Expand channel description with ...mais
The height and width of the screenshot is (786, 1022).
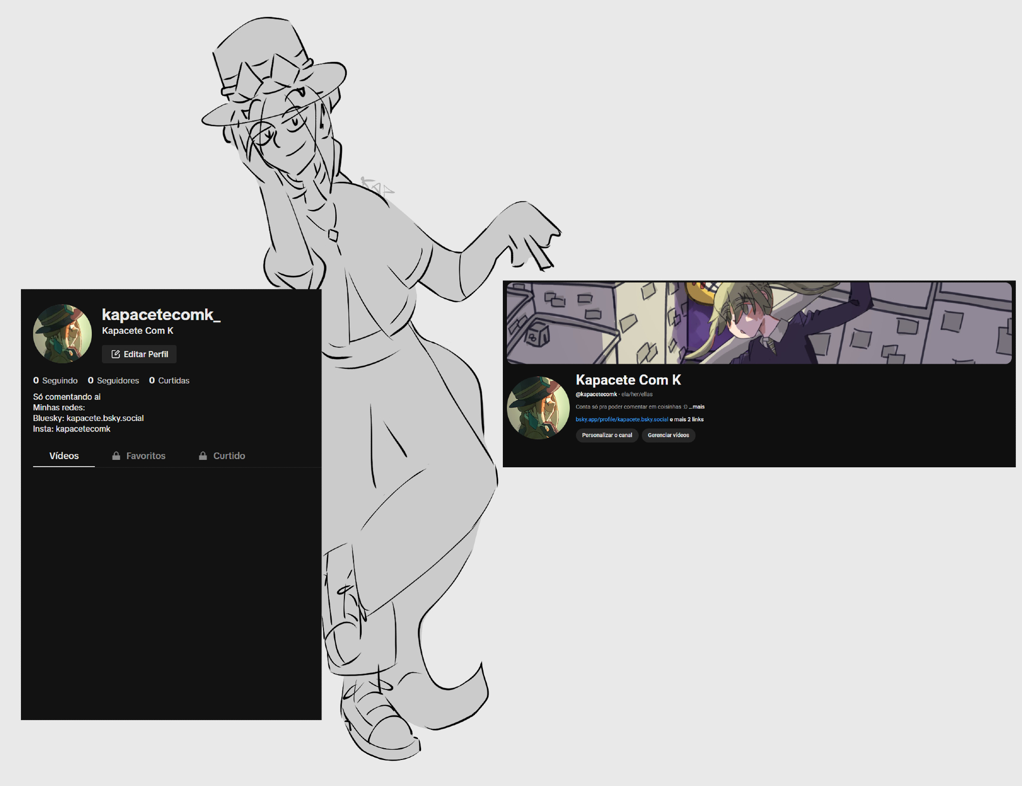(x=697, y=407)
